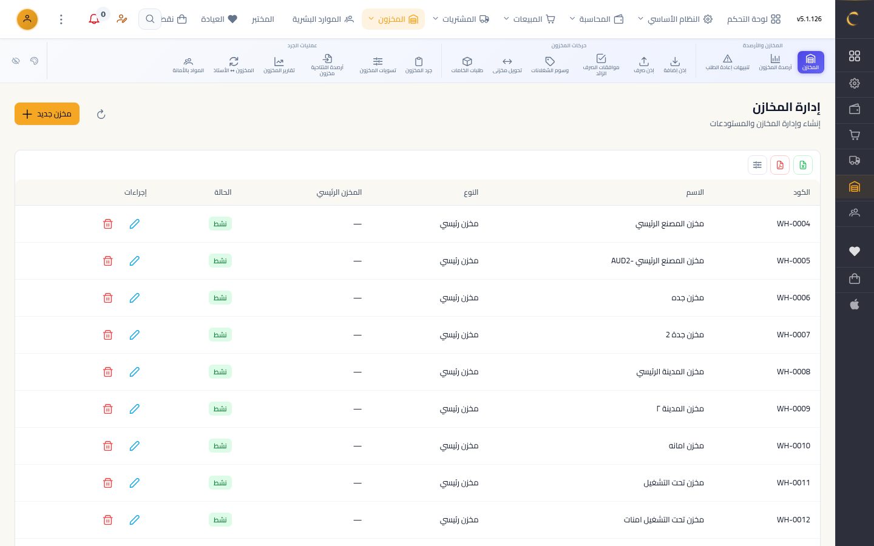Open تنبيهات إعادة الطلب reorder alerts

point(727,62)
